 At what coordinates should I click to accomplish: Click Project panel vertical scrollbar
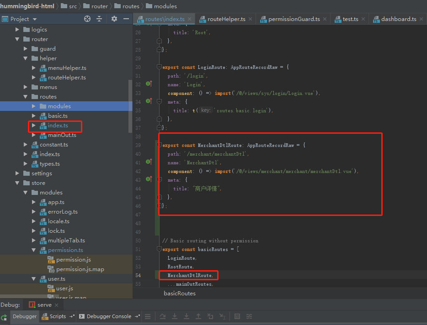[x=130, y=106]
